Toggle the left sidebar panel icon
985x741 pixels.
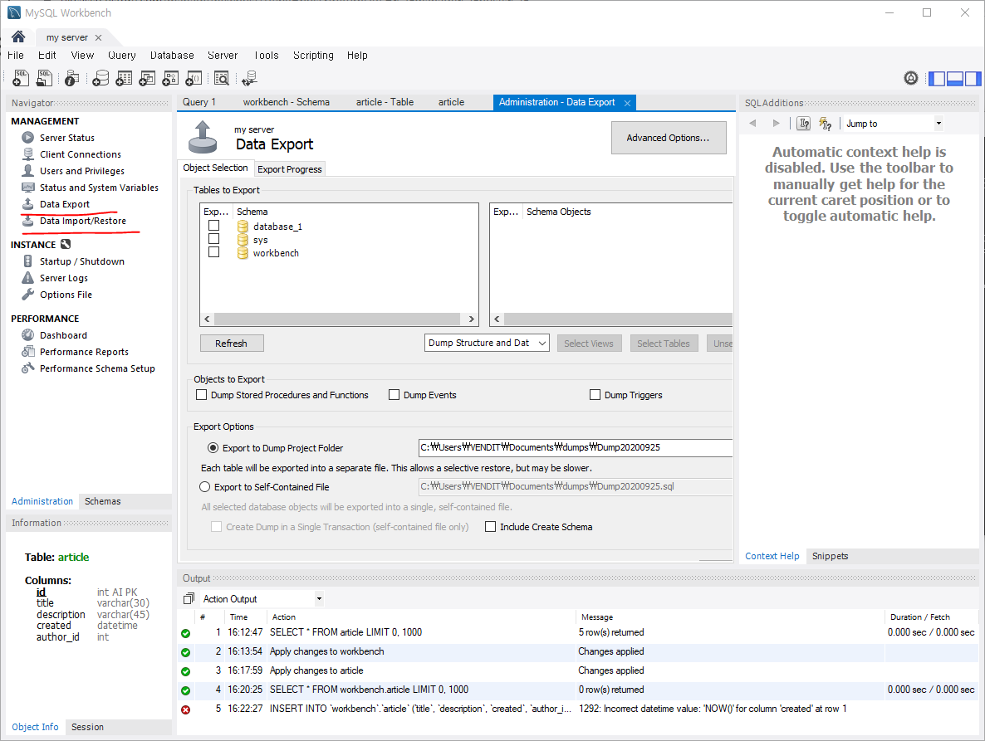point(938,79)
